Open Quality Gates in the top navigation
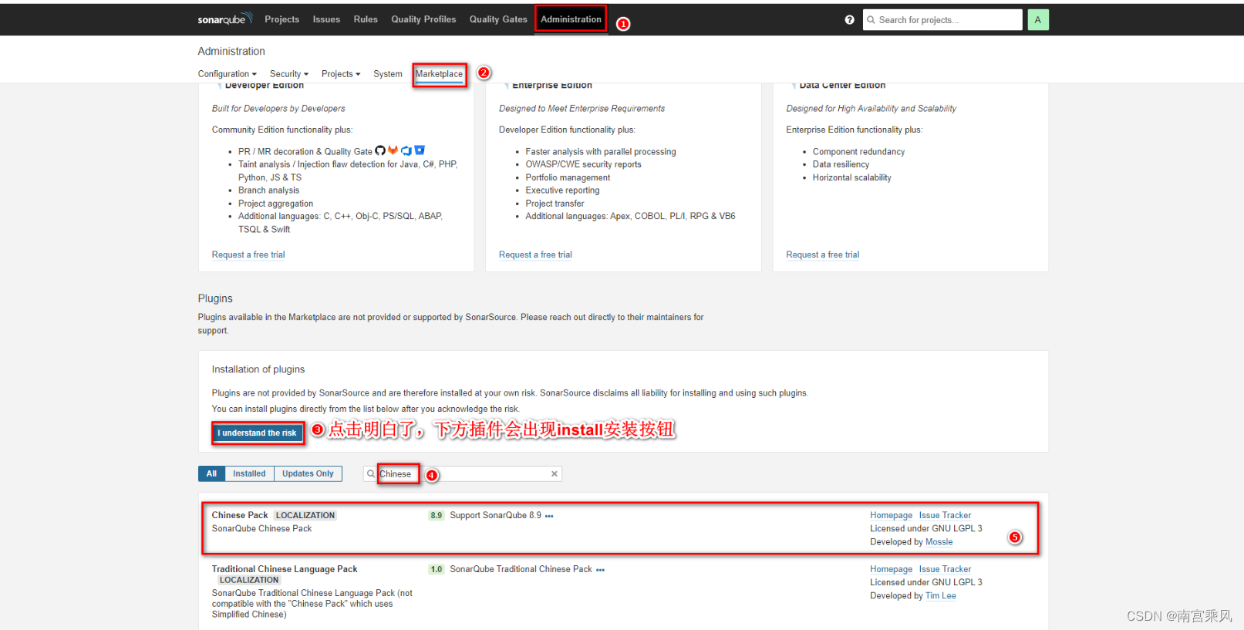This screenshot has width=1244, height=630. tap(498, 19)
